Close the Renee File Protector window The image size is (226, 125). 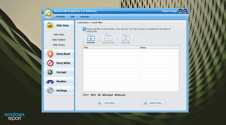pyautogui.click(x=185, y=11)
